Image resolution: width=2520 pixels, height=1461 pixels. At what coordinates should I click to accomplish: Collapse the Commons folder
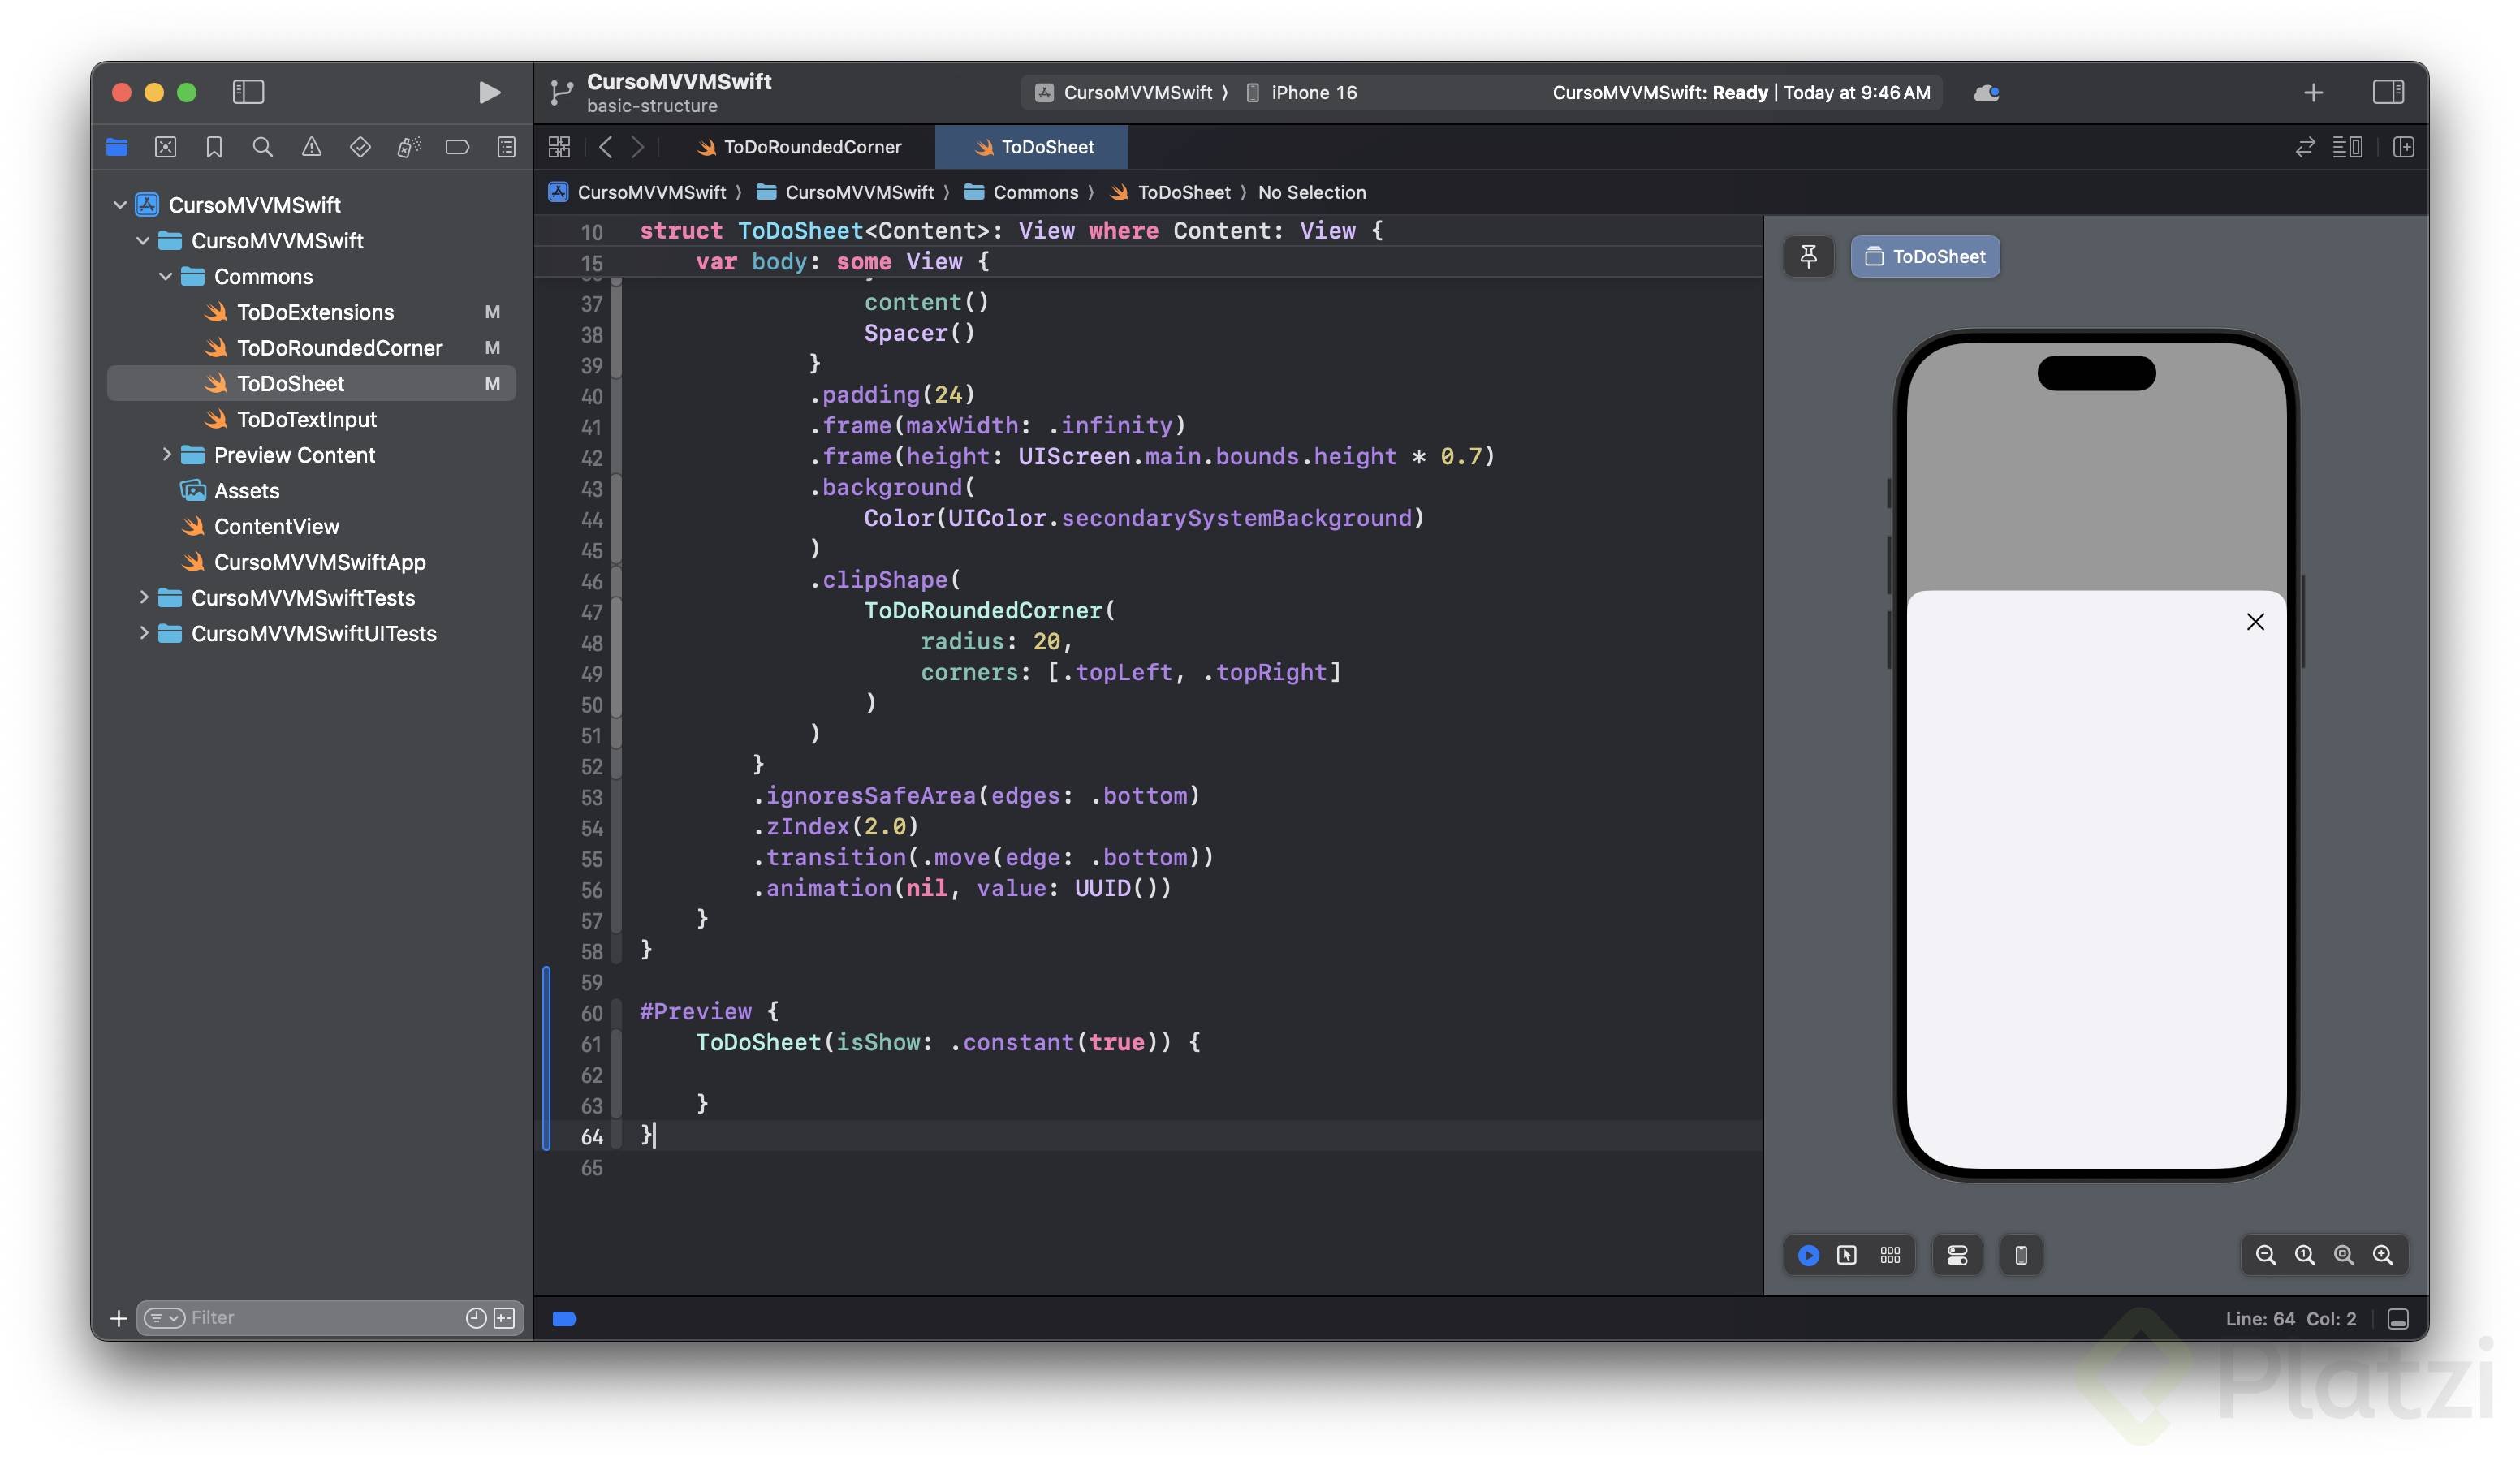click(x=166, y=277)
